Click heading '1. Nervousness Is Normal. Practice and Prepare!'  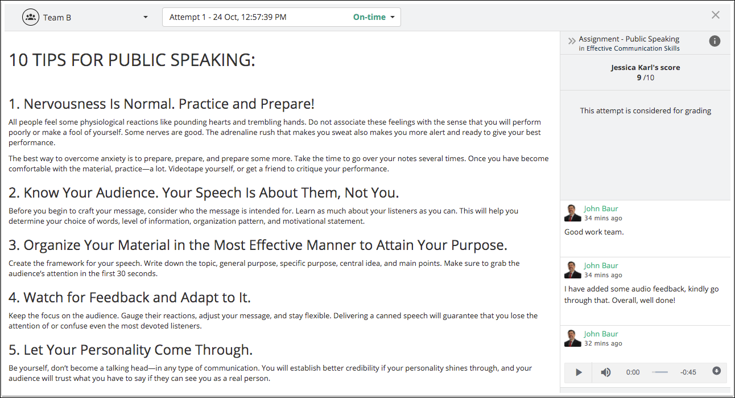[162, 104]
